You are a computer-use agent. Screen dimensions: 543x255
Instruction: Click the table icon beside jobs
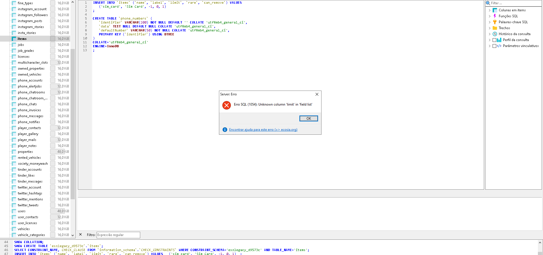14,45
